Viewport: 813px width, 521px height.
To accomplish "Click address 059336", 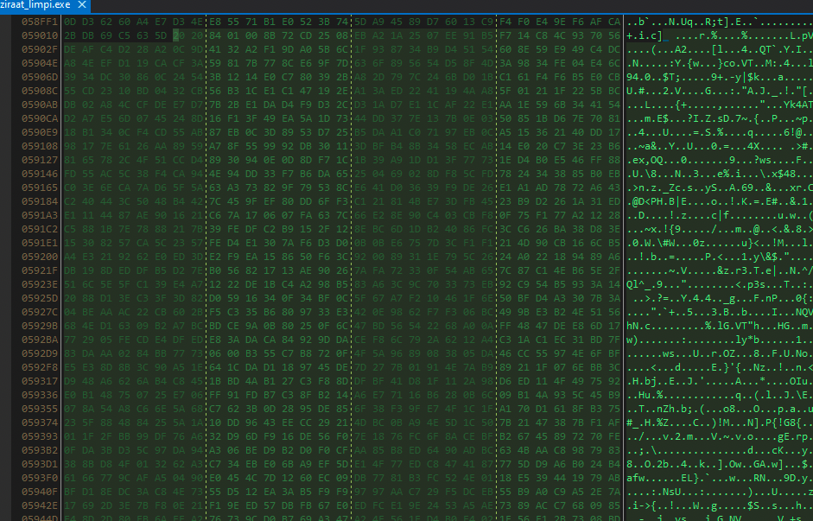I will pyautogui.click(x=40, y=395).
